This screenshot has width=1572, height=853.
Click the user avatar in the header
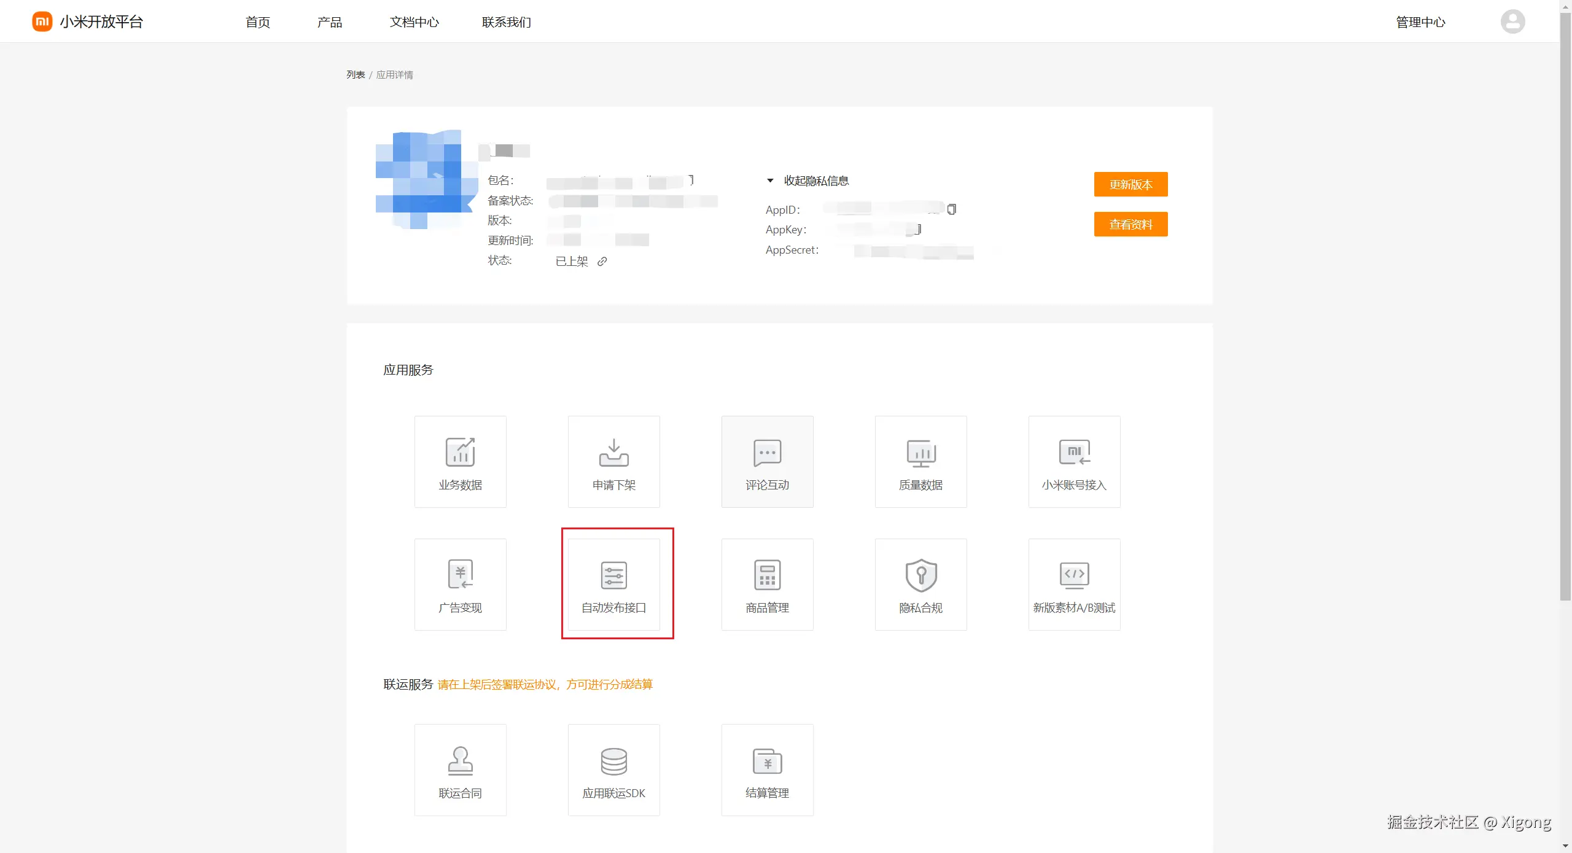coord(1512,22)
